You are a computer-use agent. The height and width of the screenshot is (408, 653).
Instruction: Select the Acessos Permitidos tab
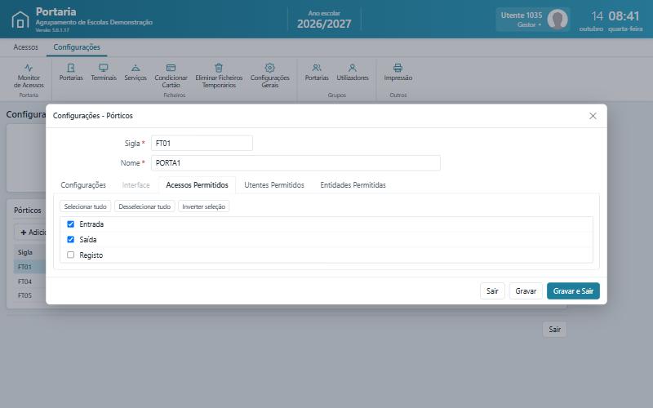click(x=197, y=185)
